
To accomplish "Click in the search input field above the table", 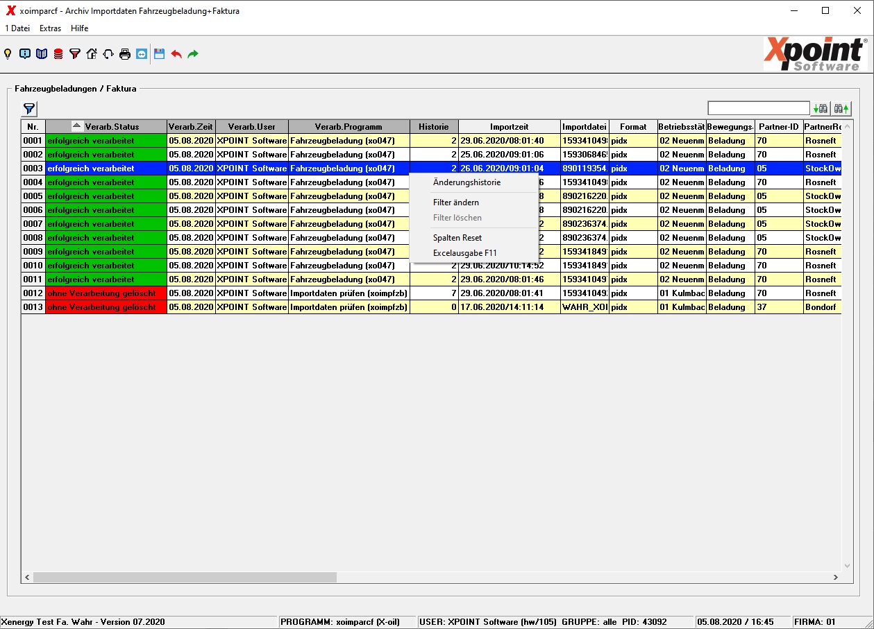I will [x=759, y=108].
